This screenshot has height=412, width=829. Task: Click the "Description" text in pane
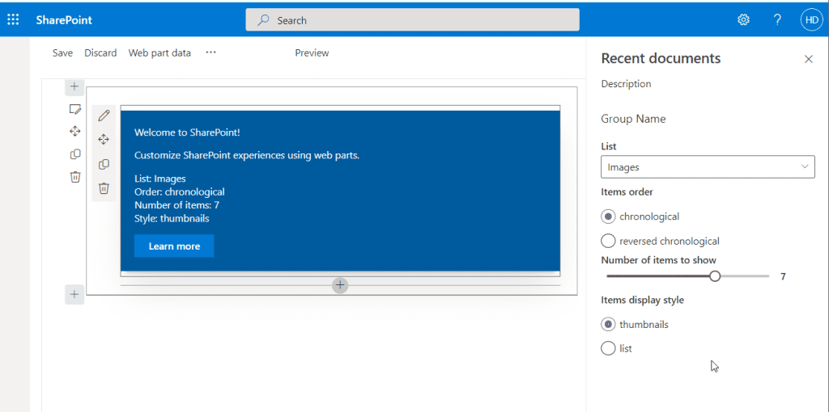(x=626, y=84)
